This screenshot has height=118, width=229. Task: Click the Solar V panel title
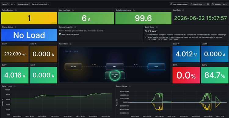pyautogui.click(x=5, y=44)
